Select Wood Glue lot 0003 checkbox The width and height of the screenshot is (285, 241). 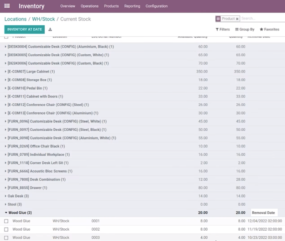[6, 238]
